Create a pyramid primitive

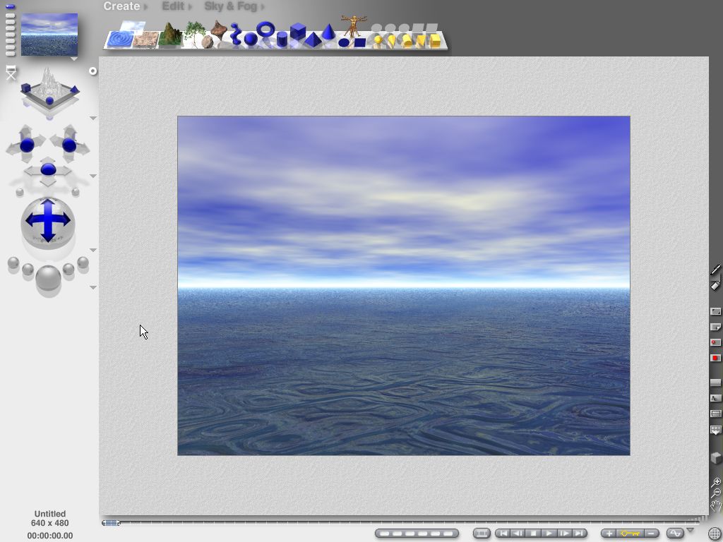pyautogui.click(x=313, y=40)
